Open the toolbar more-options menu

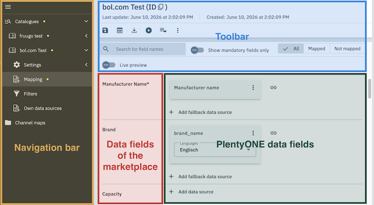178,30
